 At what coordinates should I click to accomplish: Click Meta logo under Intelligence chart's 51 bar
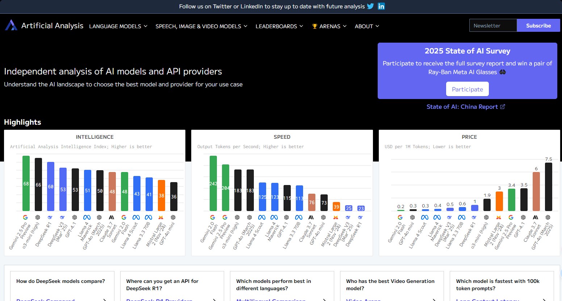point(87,217)
